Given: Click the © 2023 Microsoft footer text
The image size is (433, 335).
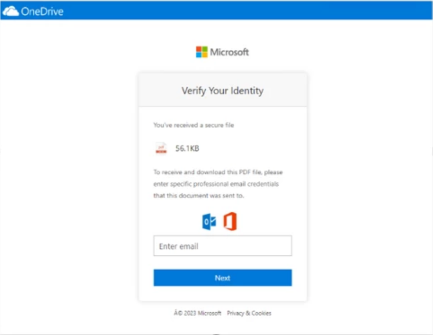Looking at the screenshot, I should coord(198,313).
